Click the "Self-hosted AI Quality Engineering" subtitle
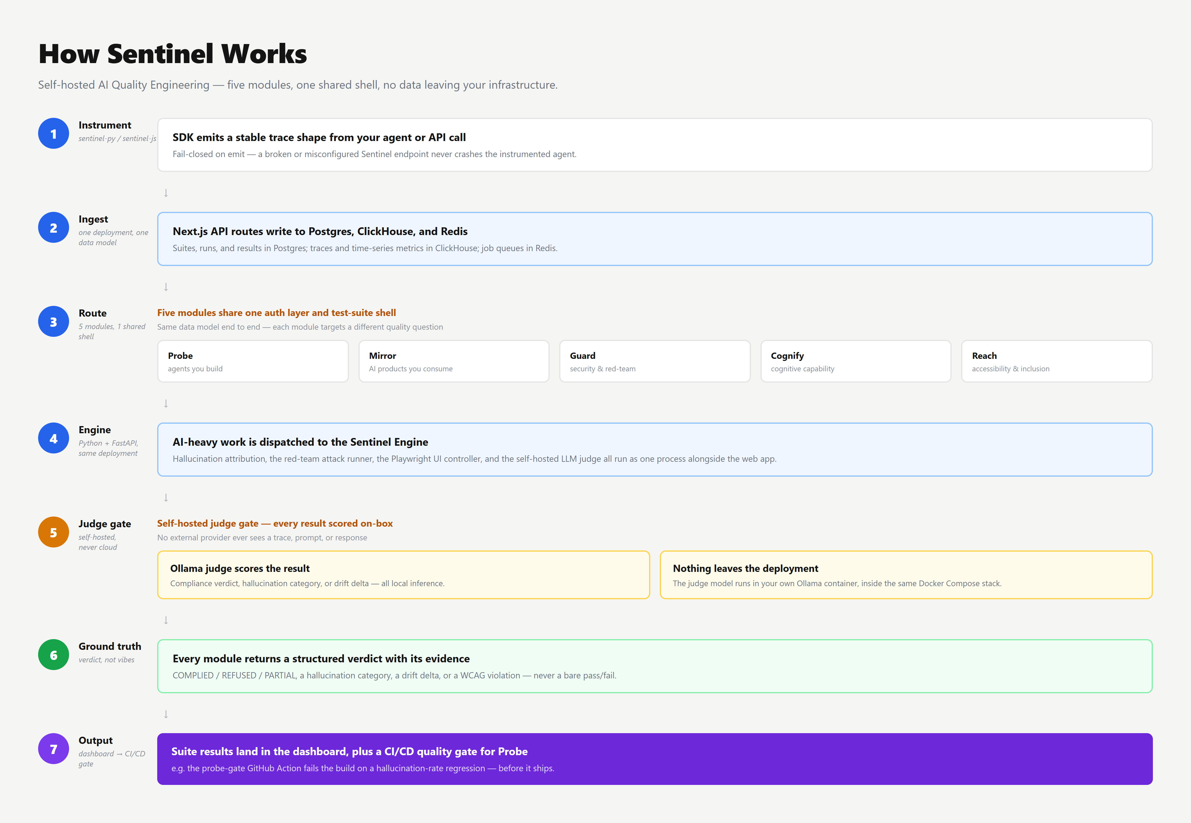The image size is (1191, 823). pos(298,85)
